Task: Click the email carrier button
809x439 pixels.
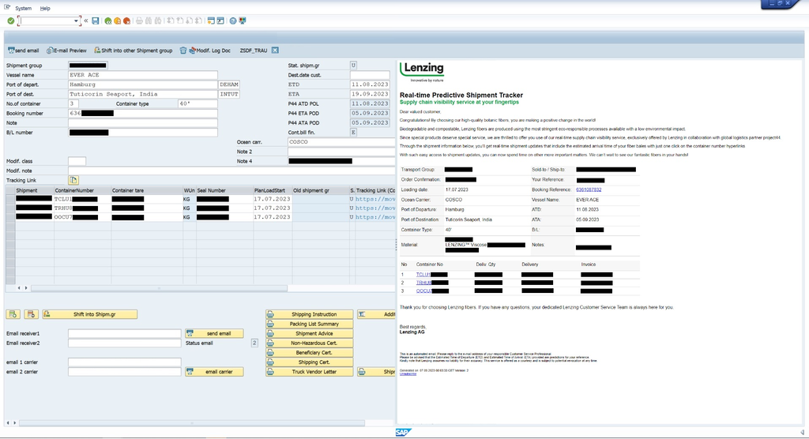Action: point(214,371)
